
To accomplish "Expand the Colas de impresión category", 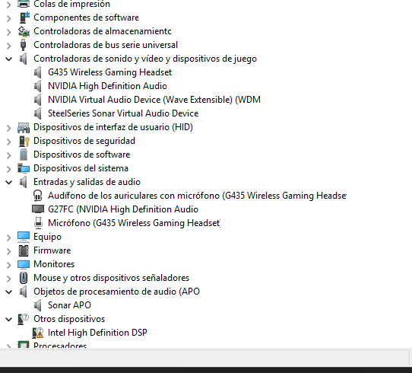I will pos(8,5).
